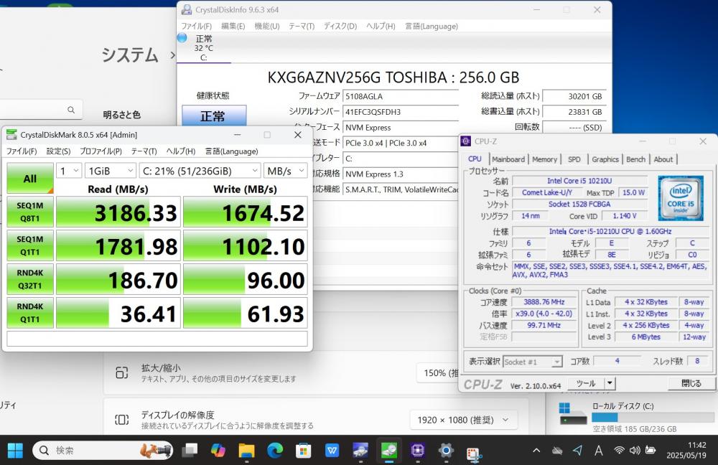Switch to the CrystalDiskInfo taskbar icon
718x465 pixels.
(360, 451)
